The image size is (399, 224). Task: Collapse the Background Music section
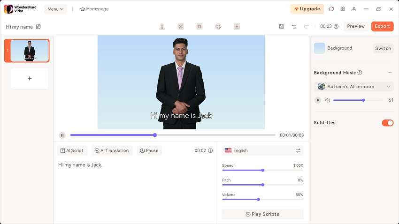click(x=390, y=73)
